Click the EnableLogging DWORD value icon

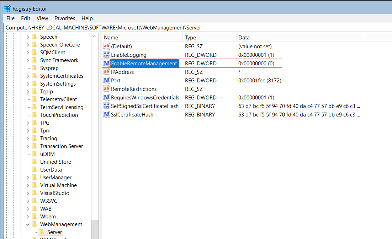point(107,55)
